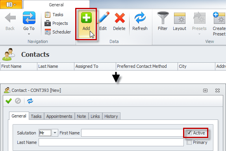
Task: Click the green Add plus icon
Action: (86, 18)
